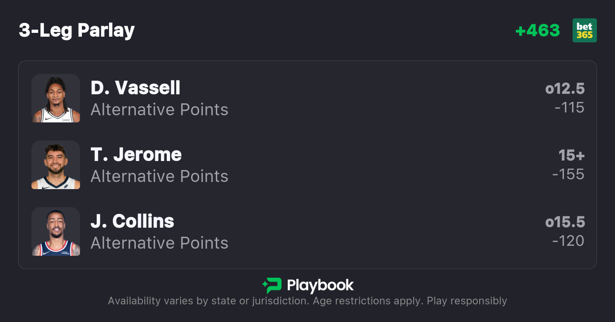Select the 3-Leg Parlay title
The image size is (615, 322).
(77, 30)
